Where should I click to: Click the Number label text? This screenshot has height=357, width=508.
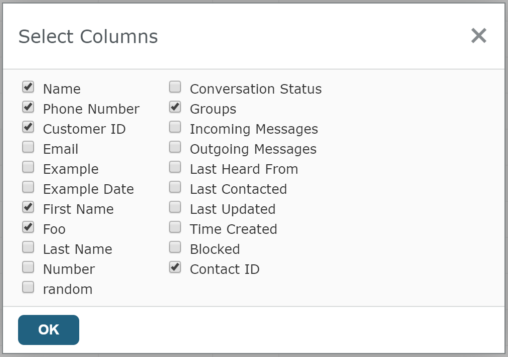click(x=69, y=269)
